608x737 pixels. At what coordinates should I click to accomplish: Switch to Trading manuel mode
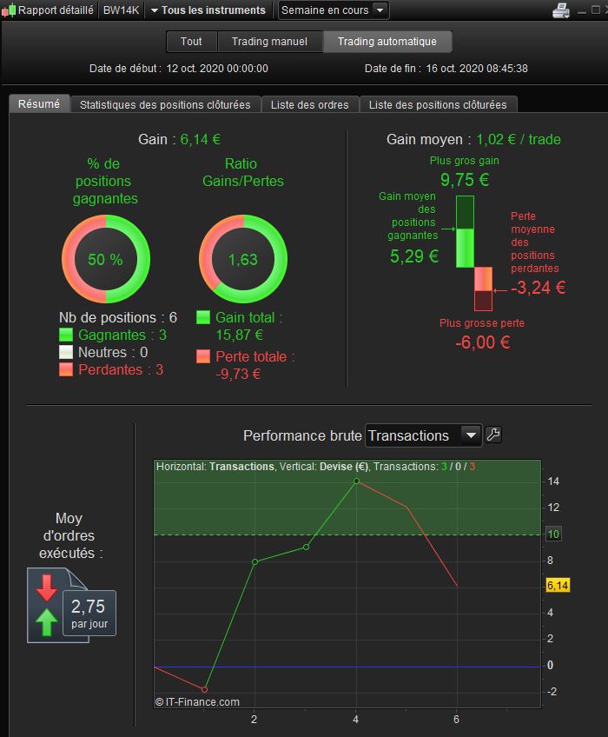pos(270,42)
